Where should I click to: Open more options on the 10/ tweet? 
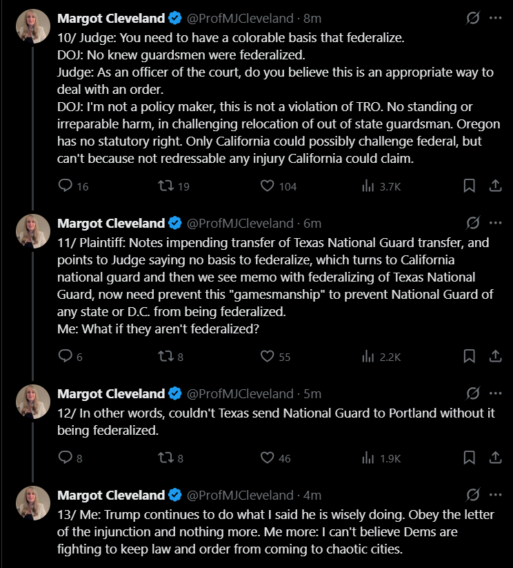[495, 18]
